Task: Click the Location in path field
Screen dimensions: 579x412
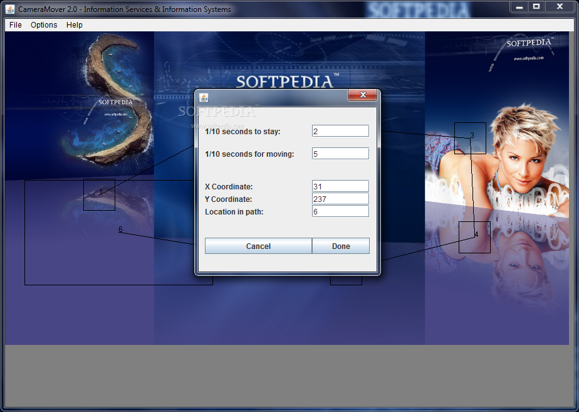Action: click(x=340, y=211)
